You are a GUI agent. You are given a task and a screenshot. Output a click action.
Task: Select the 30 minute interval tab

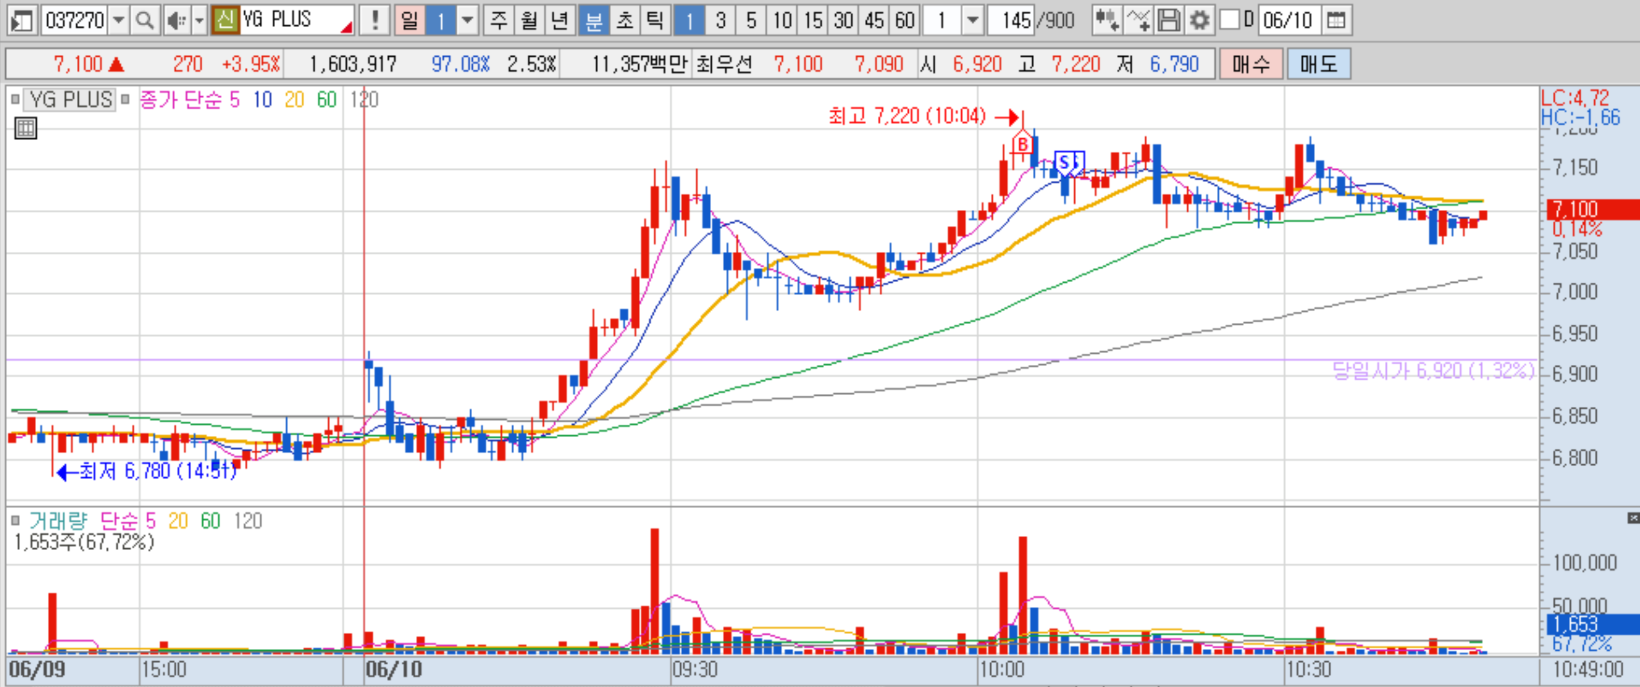[843, 21]
